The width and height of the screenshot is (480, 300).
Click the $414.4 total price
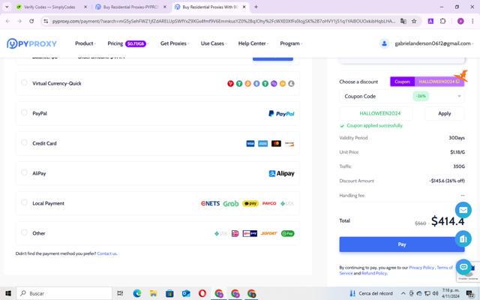coord(448,221)
